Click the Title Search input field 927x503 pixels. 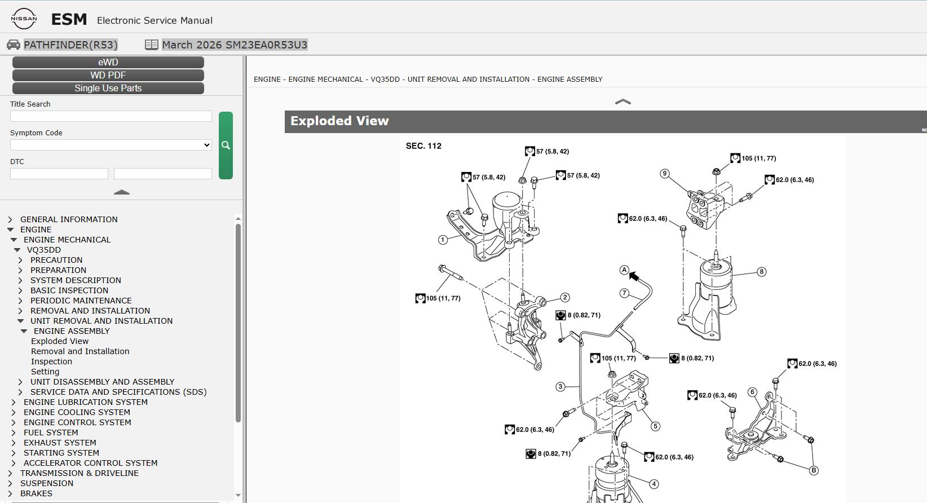(111, 116)
